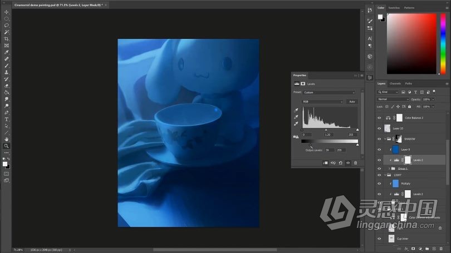Select the Clone Stamp tool
Viewport: 451px width, 253px height.
pyautogui.click(x=6, y=72)
